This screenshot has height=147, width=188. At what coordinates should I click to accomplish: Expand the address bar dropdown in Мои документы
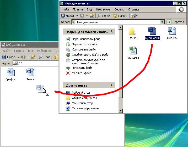coord(162,22)
